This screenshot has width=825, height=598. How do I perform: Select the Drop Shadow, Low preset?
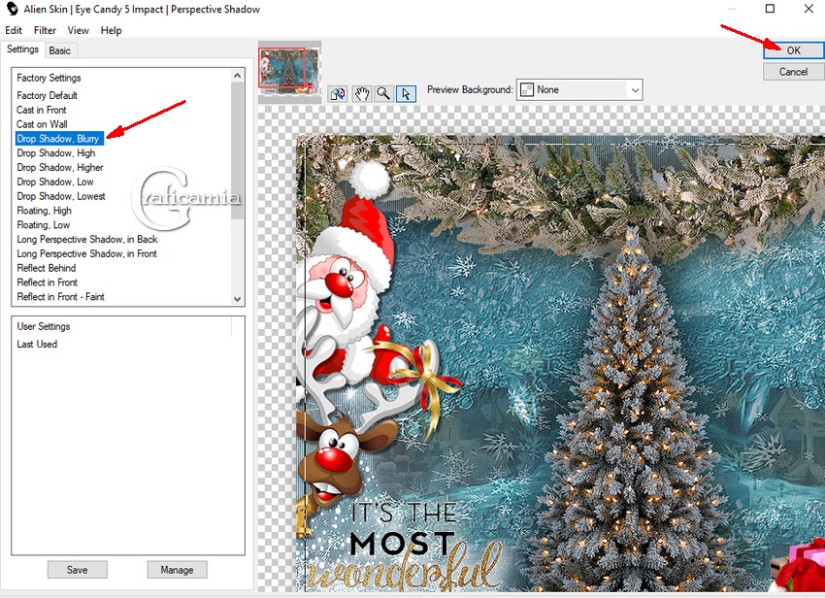54,182
